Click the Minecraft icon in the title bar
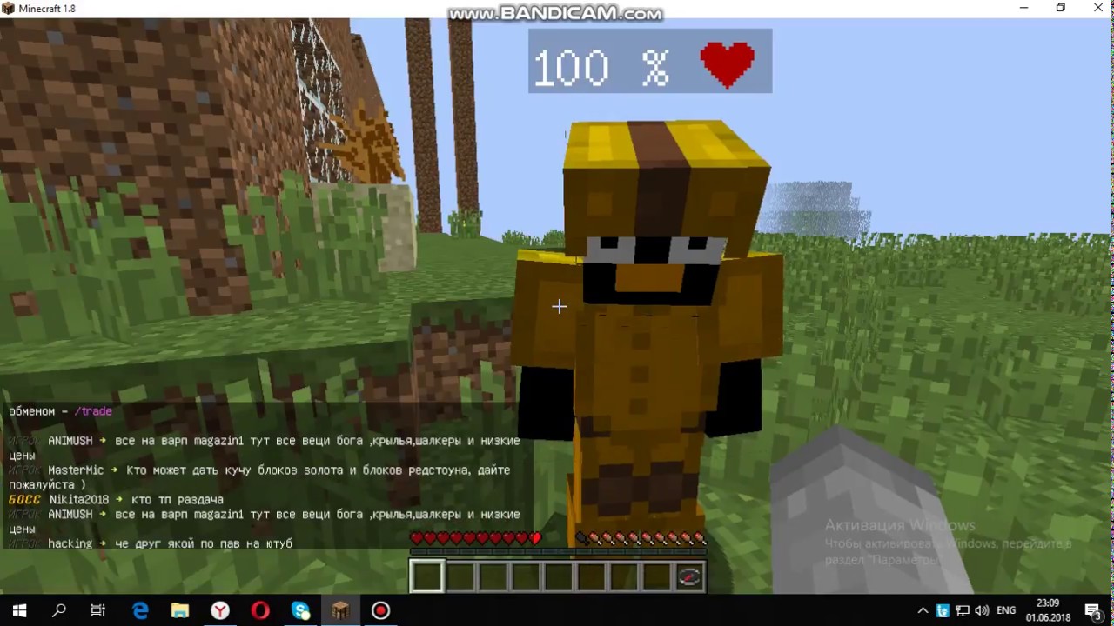Screen dimensions: 1114x626 pyautogui.click(x=9, y=9)
